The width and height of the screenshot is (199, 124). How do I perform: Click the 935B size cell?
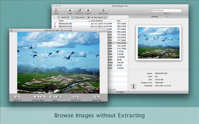click(x=119, y=65)
